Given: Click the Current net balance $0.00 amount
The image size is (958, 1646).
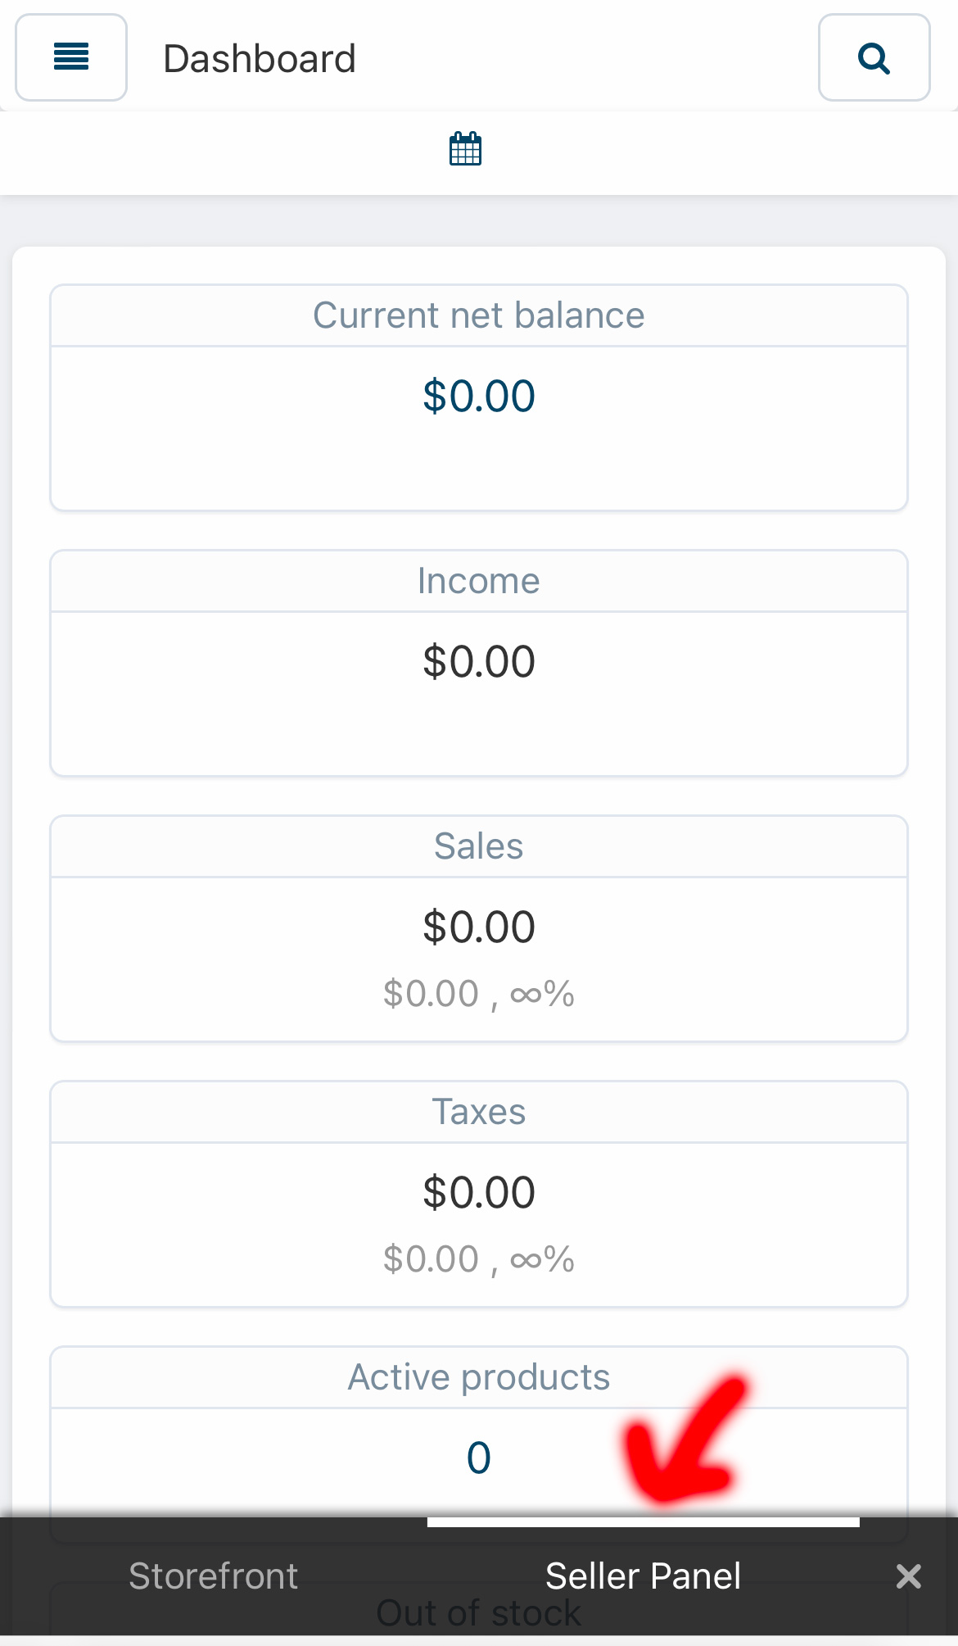Looking at the screenshot, I should point(479,397).
